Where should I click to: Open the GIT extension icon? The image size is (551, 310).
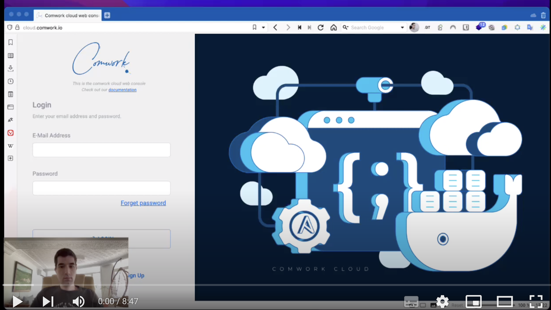pyautogui.click(x=428, y=28)
